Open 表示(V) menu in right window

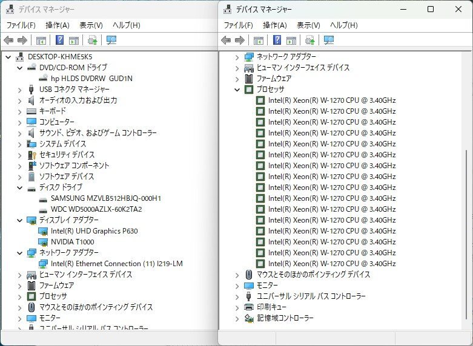pos(309,25)
